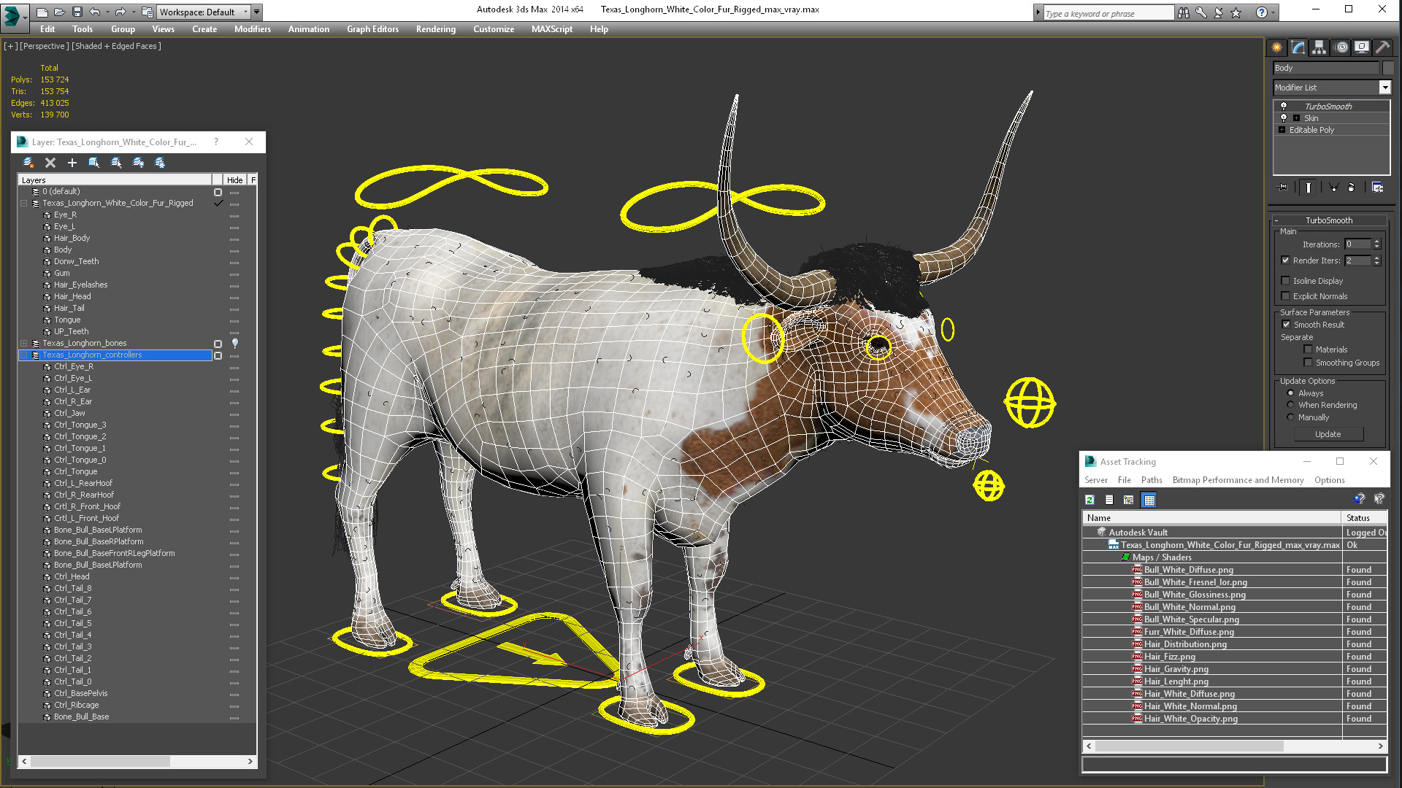Open Bitmap Performance and Memory menu
Image resolution: width=1402 pixels, height=788 pixels.
1238,480
